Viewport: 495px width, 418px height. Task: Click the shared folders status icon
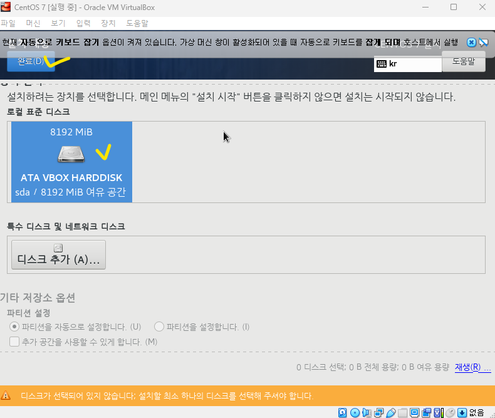[402, 412]
